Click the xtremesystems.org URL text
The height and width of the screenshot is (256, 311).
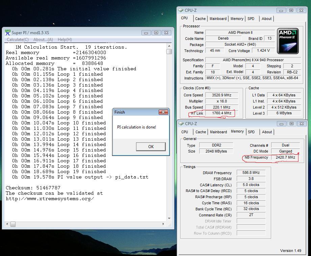pos(50,199)
